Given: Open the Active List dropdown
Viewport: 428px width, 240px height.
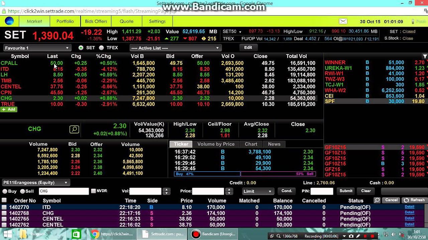Looking at the screenshot, I should 175,48.
